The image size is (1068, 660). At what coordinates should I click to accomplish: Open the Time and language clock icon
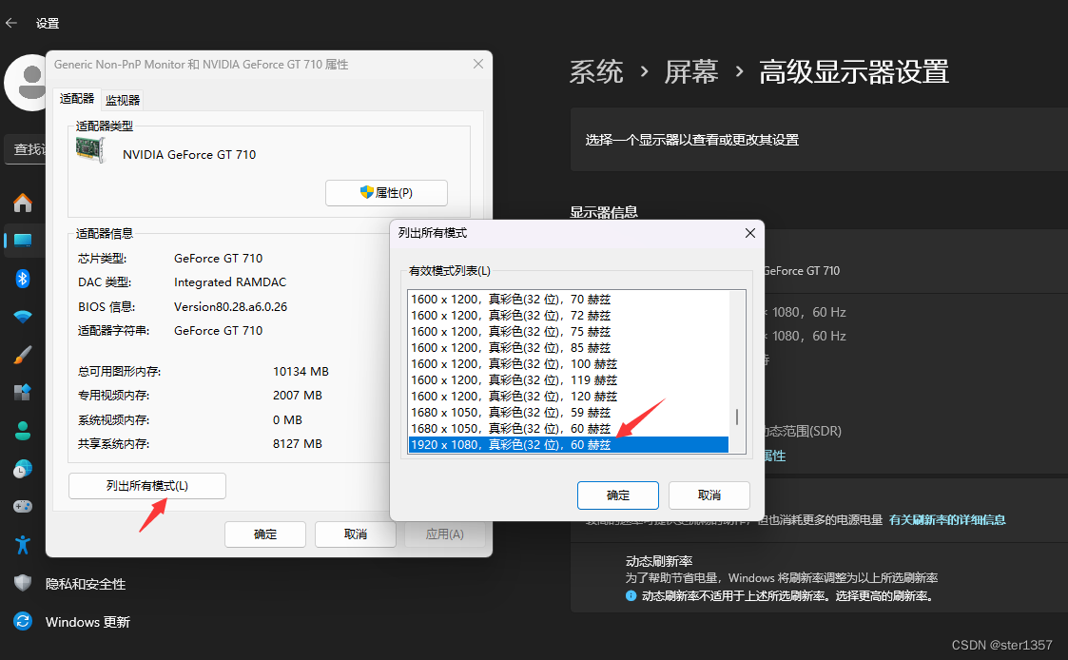coord(23,469)
